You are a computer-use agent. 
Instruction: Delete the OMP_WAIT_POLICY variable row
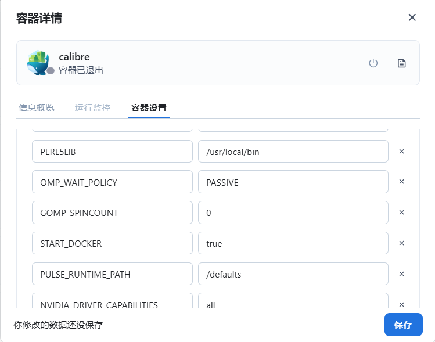(401, 182)
